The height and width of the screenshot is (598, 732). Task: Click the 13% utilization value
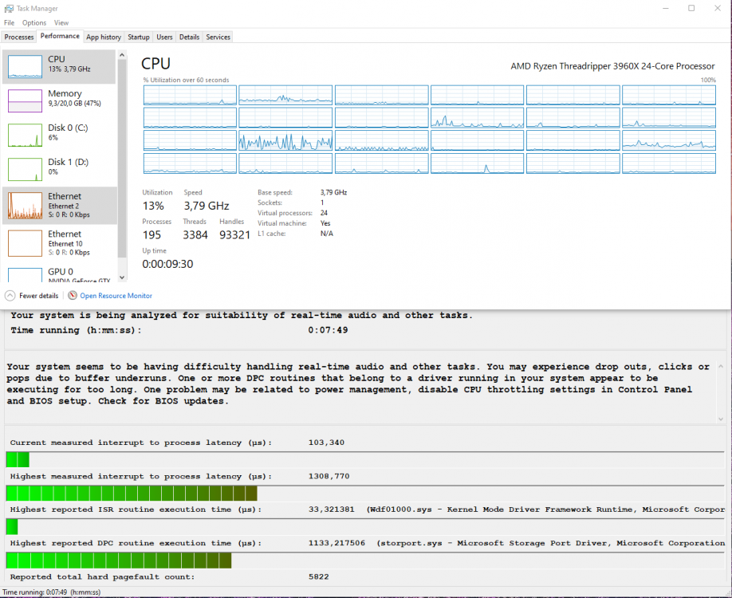(153, 206)
